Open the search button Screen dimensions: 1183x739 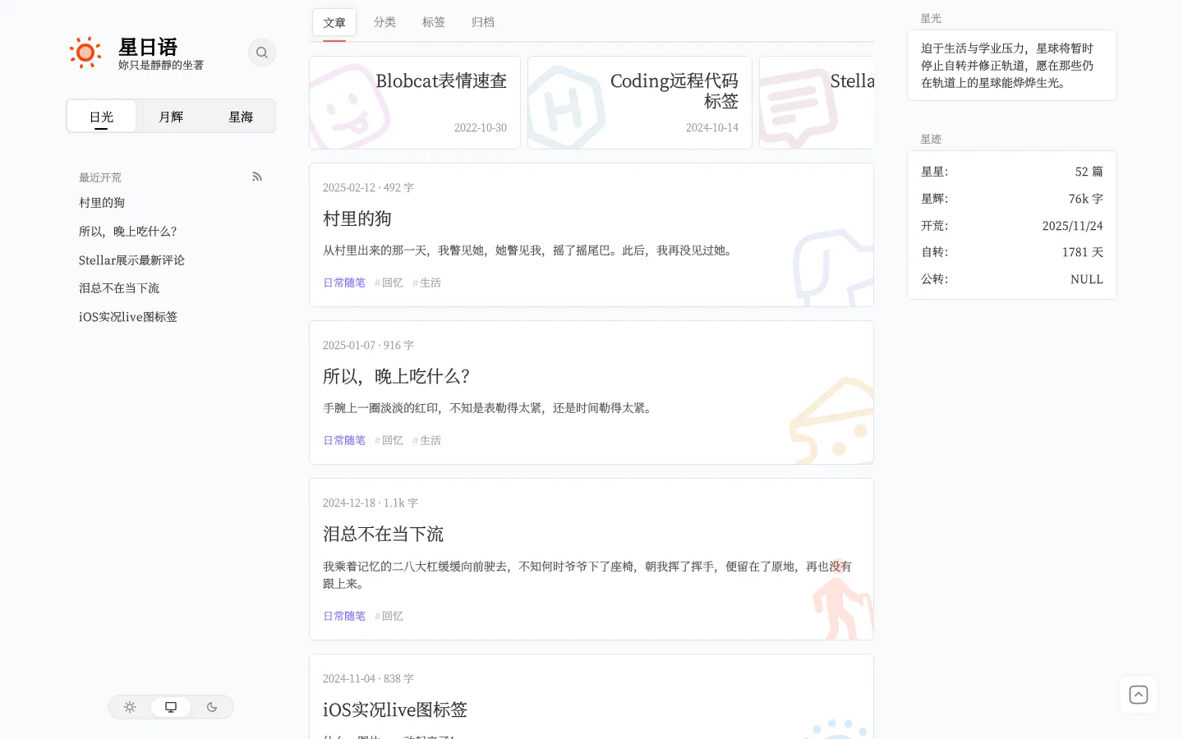(x=262, y=53)
